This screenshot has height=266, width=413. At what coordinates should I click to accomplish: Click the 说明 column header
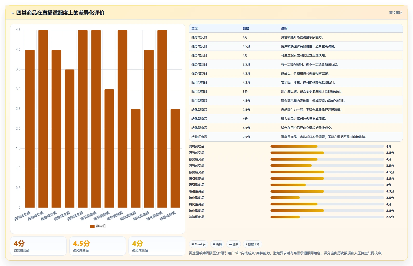pyautogui.click(x=284, y=28)
